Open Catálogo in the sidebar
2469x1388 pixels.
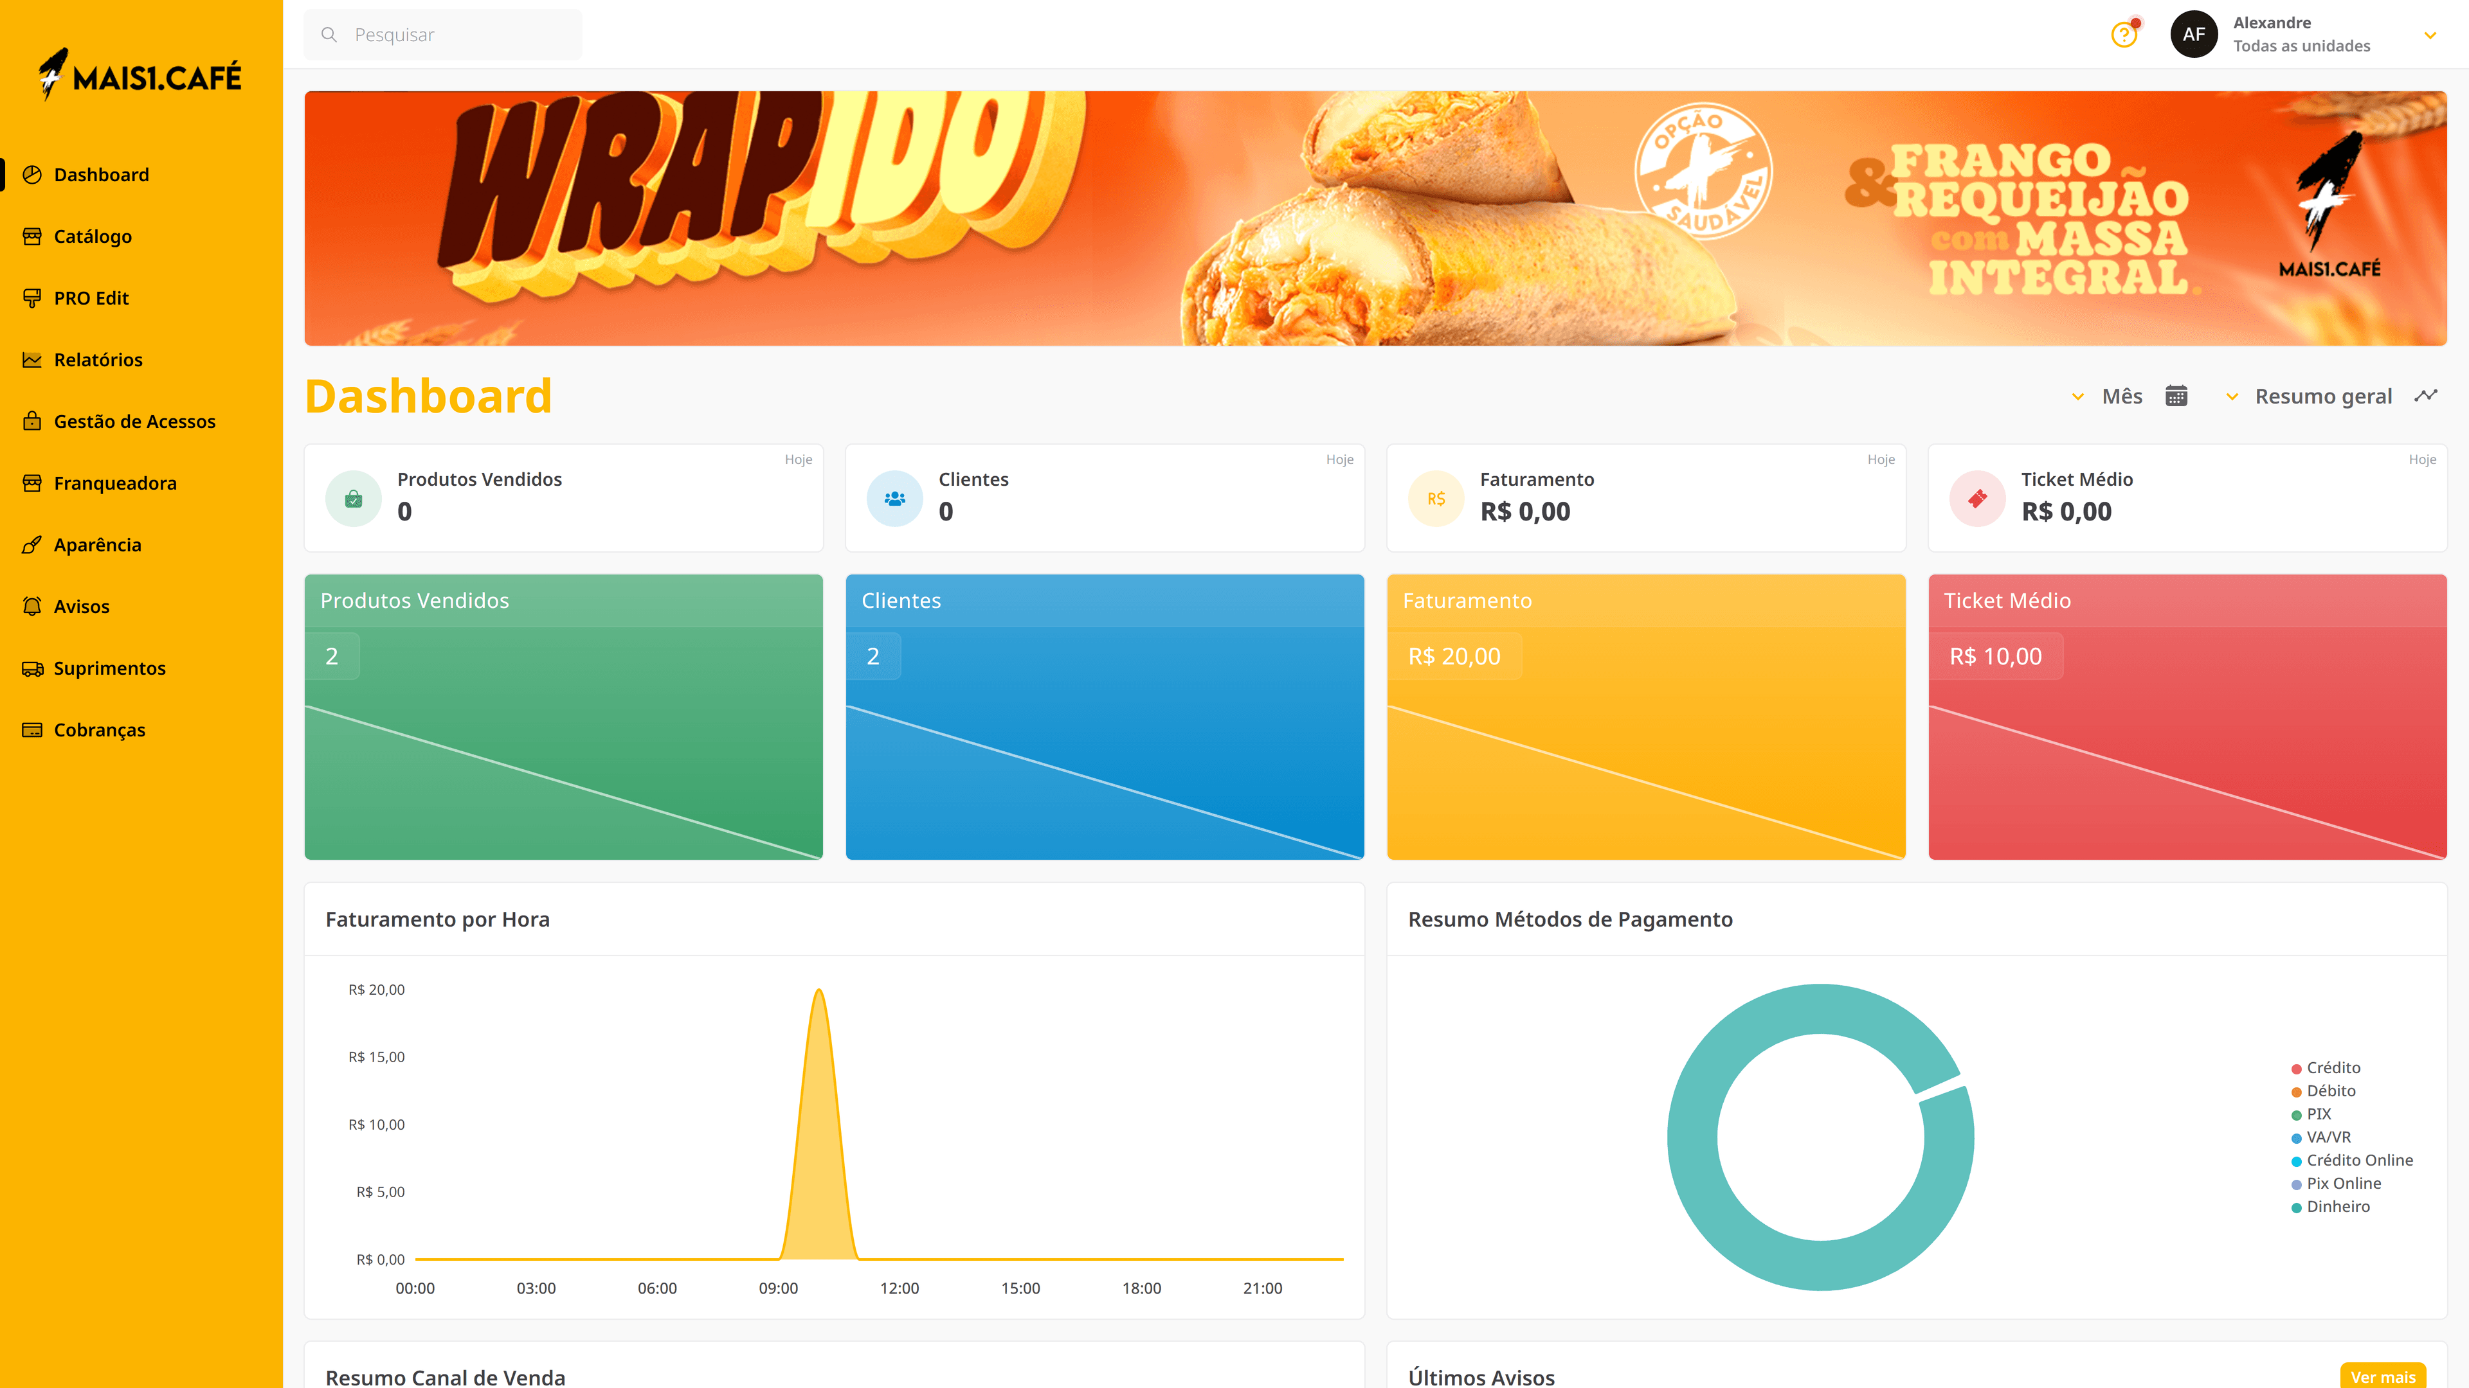click(93, 236)
